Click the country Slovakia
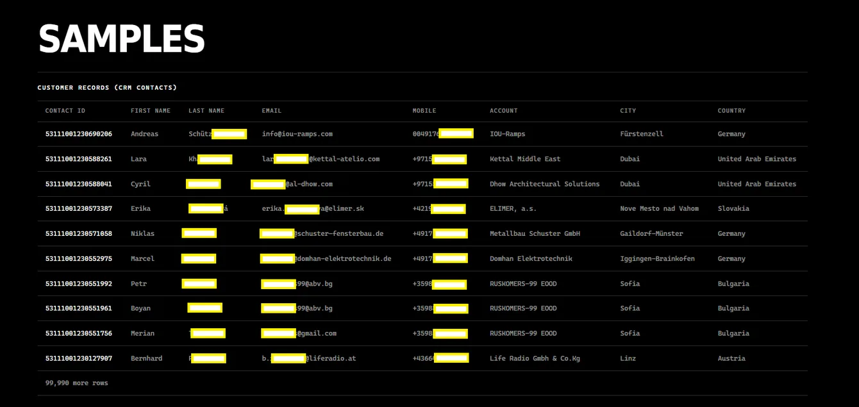 [x=733, y=209]
